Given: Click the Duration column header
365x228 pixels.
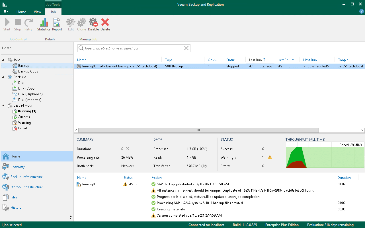Looking at the screenshot, I should pyautogui.click(x=344, y=178).
